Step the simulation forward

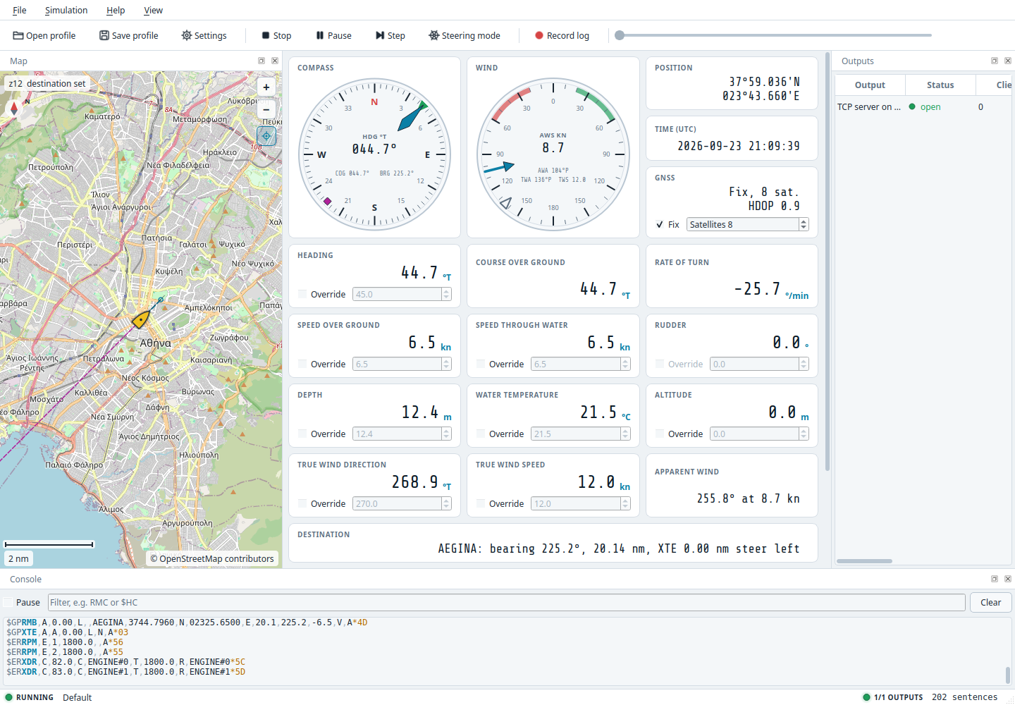pos(390,35)
